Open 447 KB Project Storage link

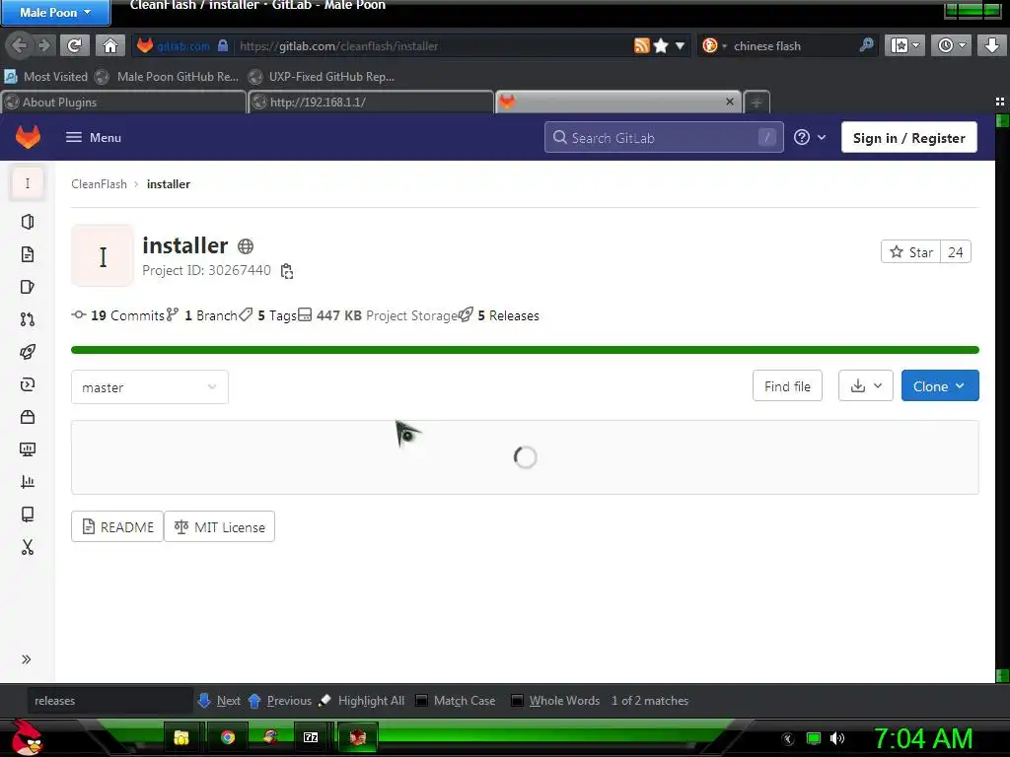pyautogui.click(x=378, y=315)
